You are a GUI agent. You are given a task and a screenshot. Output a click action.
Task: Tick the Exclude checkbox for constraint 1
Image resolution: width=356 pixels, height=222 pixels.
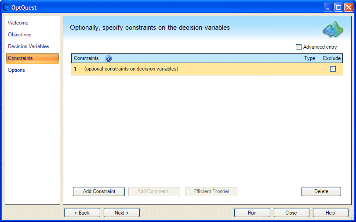coord(333,69)
